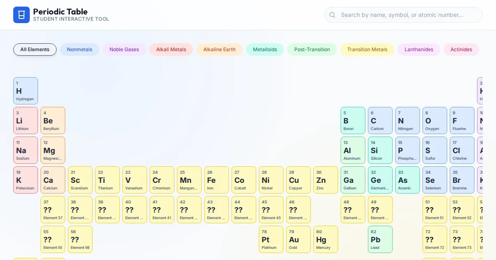Click the magnifying glass search icon
The width and height of the screenshot is (496, 260).
pos(332,15)
